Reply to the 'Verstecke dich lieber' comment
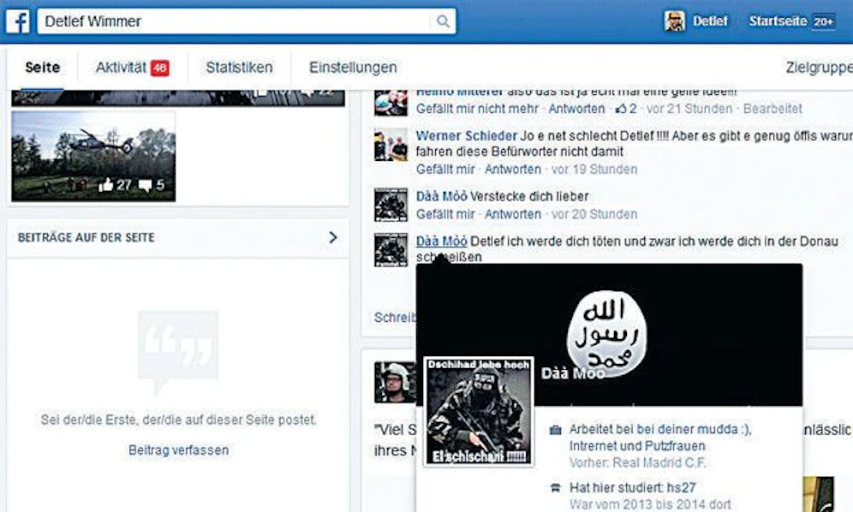This screenshot has height=512, width=853. point(512,214)
